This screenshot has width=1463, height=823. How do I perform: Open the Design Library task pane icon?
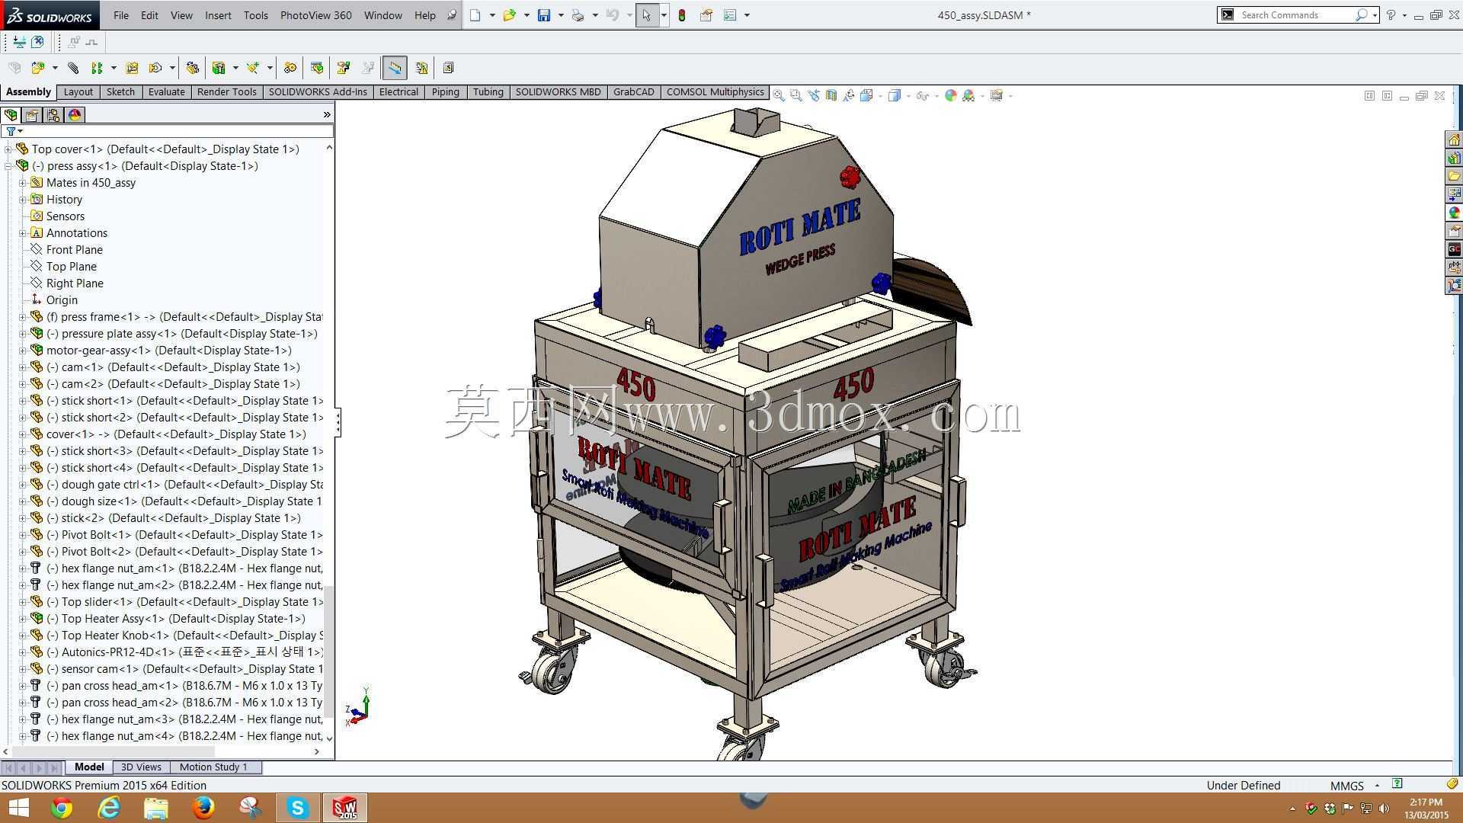click(x=1454, y=158)
